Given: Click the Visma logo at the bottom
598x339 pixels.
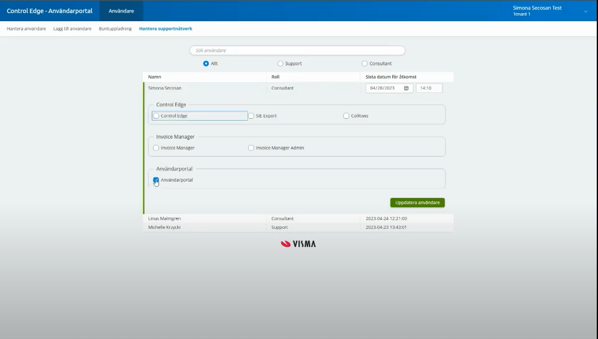Looking at the screenshot, I should coord(298,244).
